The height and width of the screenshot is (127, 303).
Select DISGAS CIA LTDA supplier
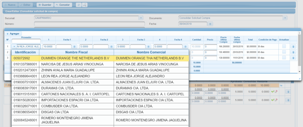pos(100,112)
